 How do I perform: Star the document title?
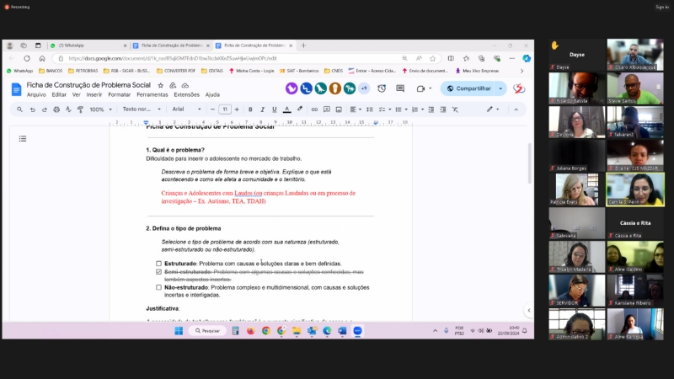click(x=161, y=85)
